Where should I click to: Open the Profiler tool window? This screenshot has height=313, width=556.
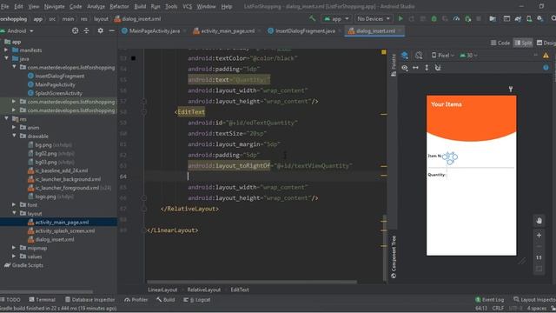[x=136, y=299]
